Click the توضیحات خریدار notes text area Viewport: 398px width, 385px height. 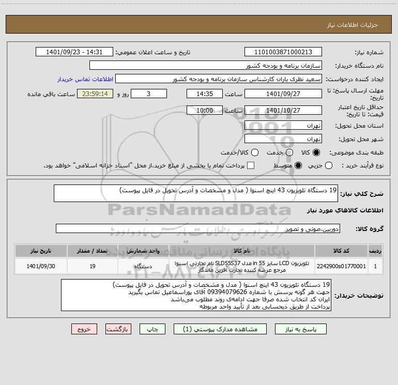(196, 295)
